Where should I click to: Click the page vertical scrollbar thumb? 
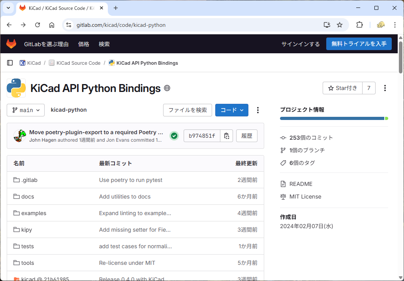pyautogui.click(x=401, y=57)
